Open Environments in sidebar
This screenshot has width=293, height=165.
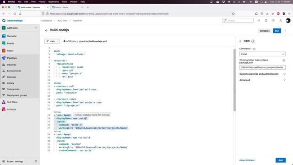tap(14, 71)
